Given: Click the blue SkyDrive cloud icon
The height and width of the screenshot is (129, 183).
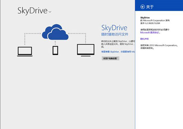Looking at the screenshot, I should 55,32.
